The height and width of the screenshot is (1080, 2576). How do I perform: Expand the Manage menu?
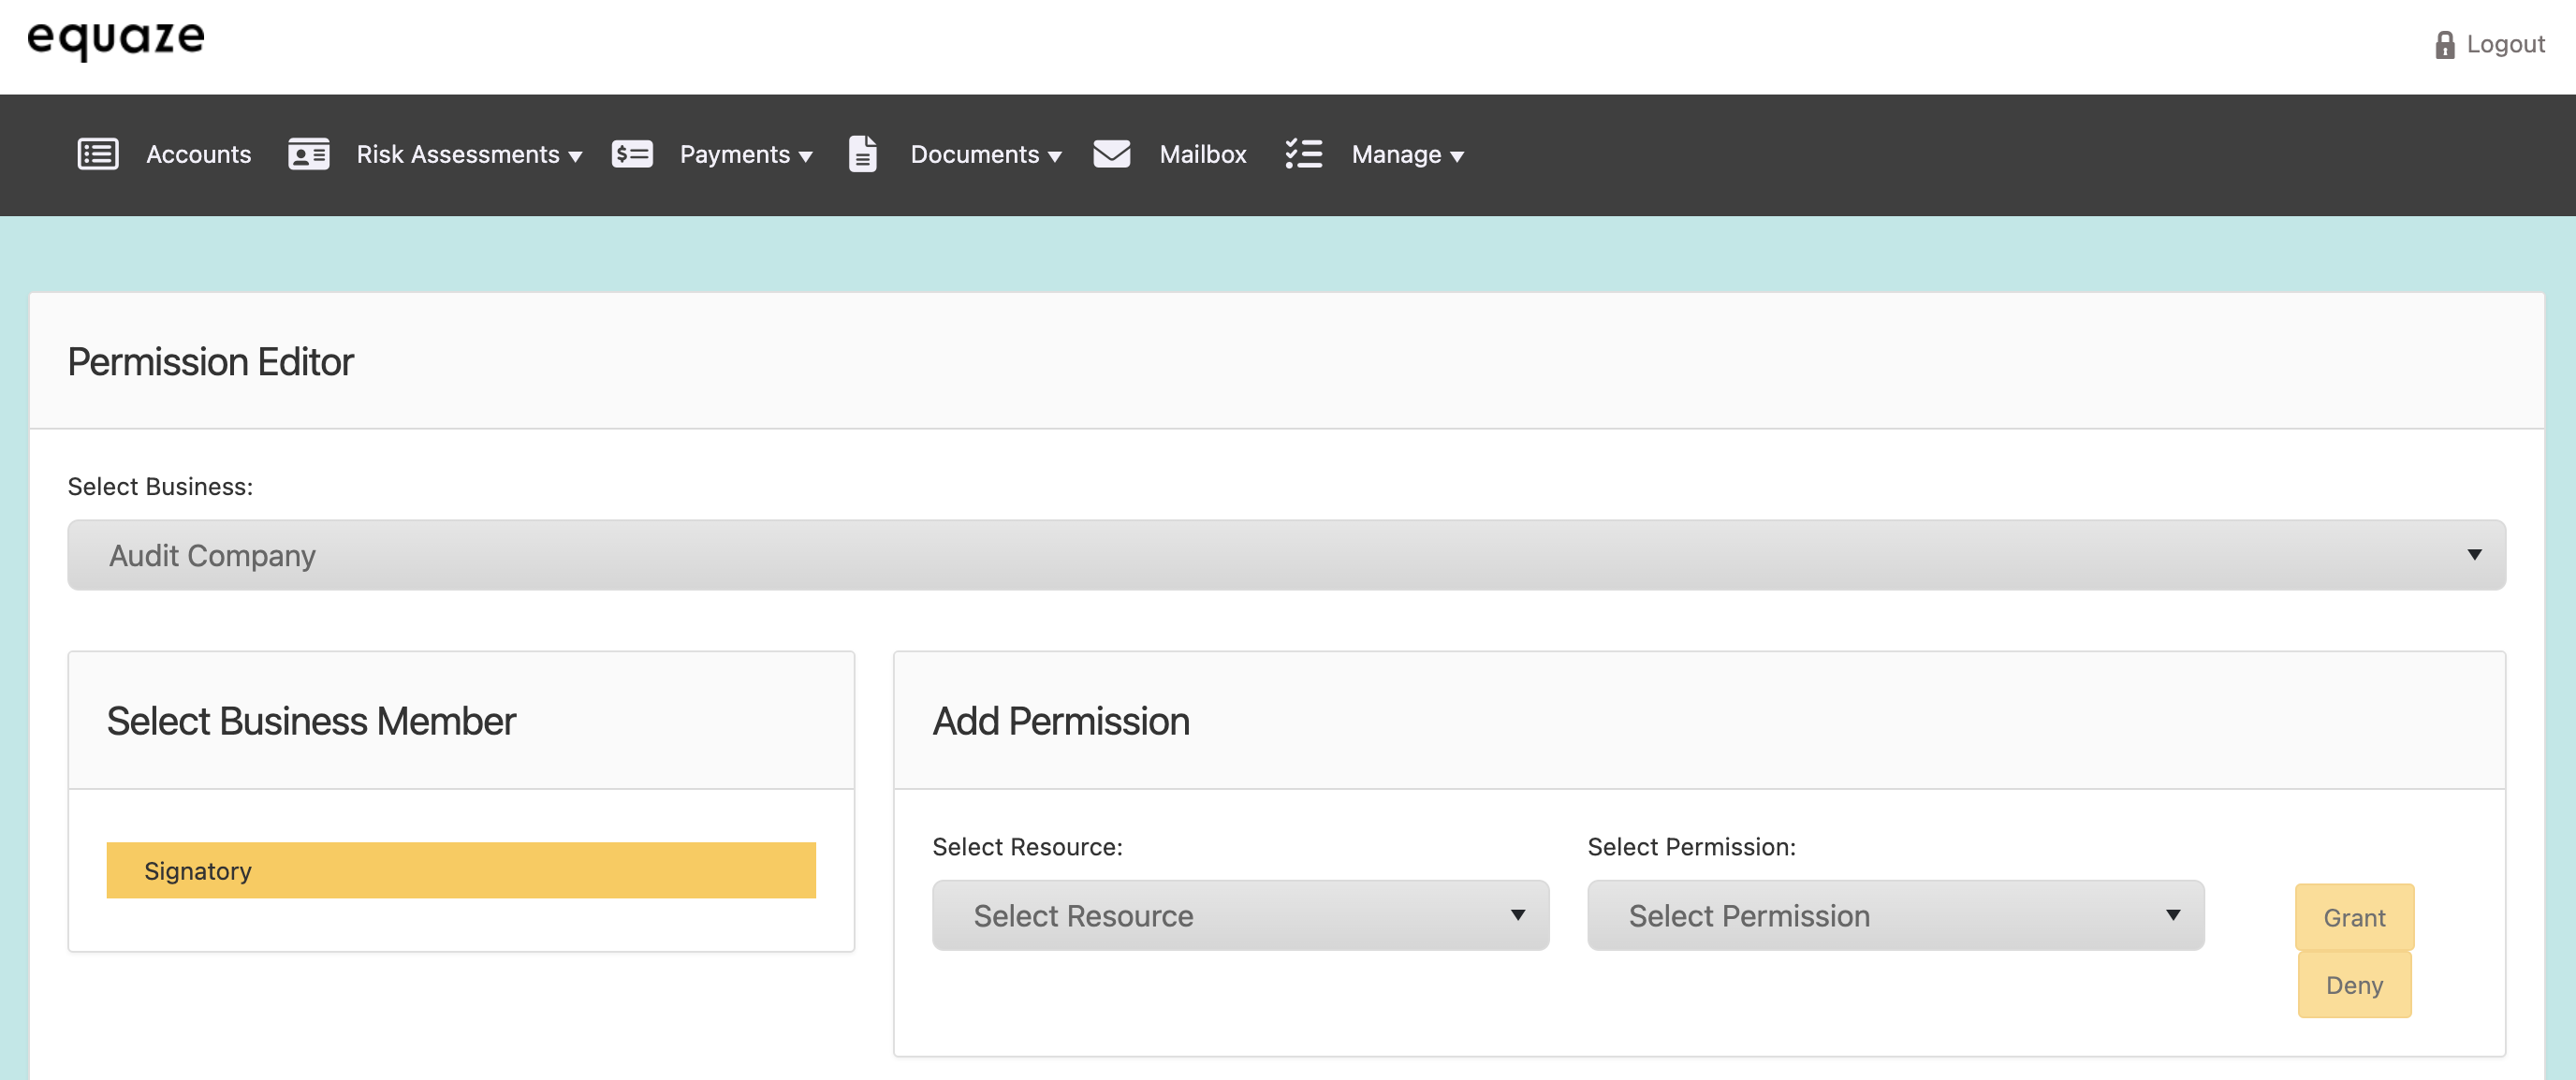[x=1407, y=154]
